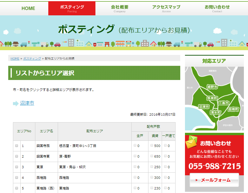248x193 pixels.
Task: Click the arrow icon beside 沼津市
Action: coord(16,104)
